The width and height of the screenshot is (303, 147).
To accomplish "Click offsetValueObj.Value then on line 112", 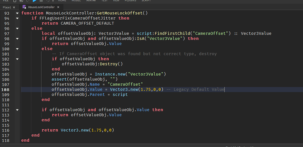I will point(131,110).
